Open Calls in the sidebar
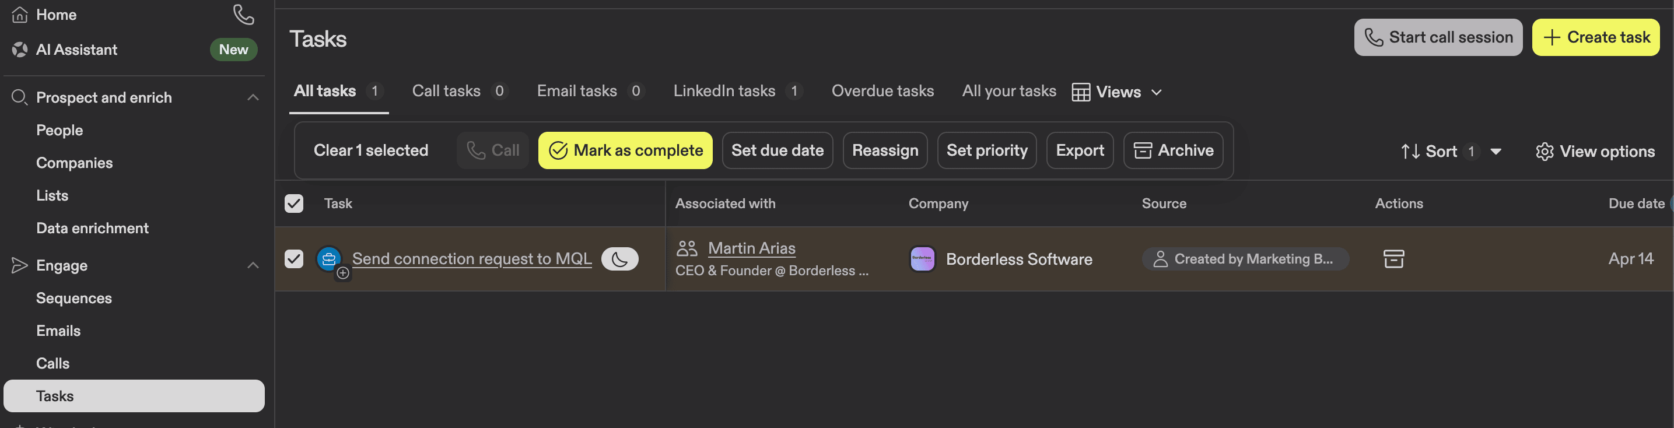This screenshot has width=1674, height=428. [x=52, y=364]
